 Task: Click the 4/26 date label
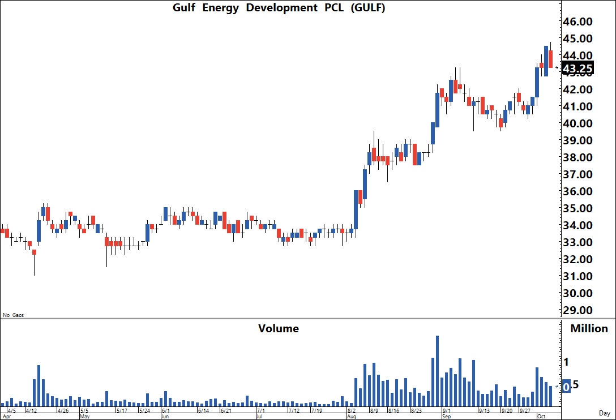point(63,410)
